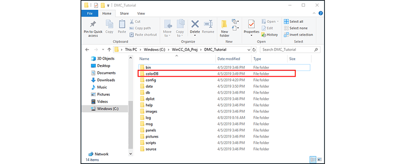Screen dimensions: 405x164
Task: Click Windows (C:) in the address path
Action: tap(154, 50)
